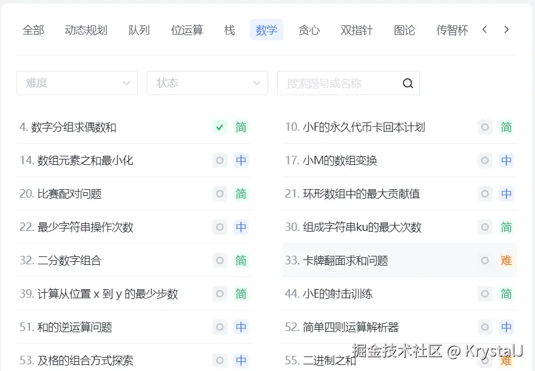This screenshot has height=371, width=535.
Task: Toggle the 简 difficulty badge on problem 20
Action: (241, 194)
